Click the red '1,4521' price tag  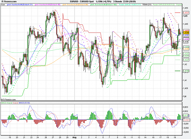click(186, 13)
